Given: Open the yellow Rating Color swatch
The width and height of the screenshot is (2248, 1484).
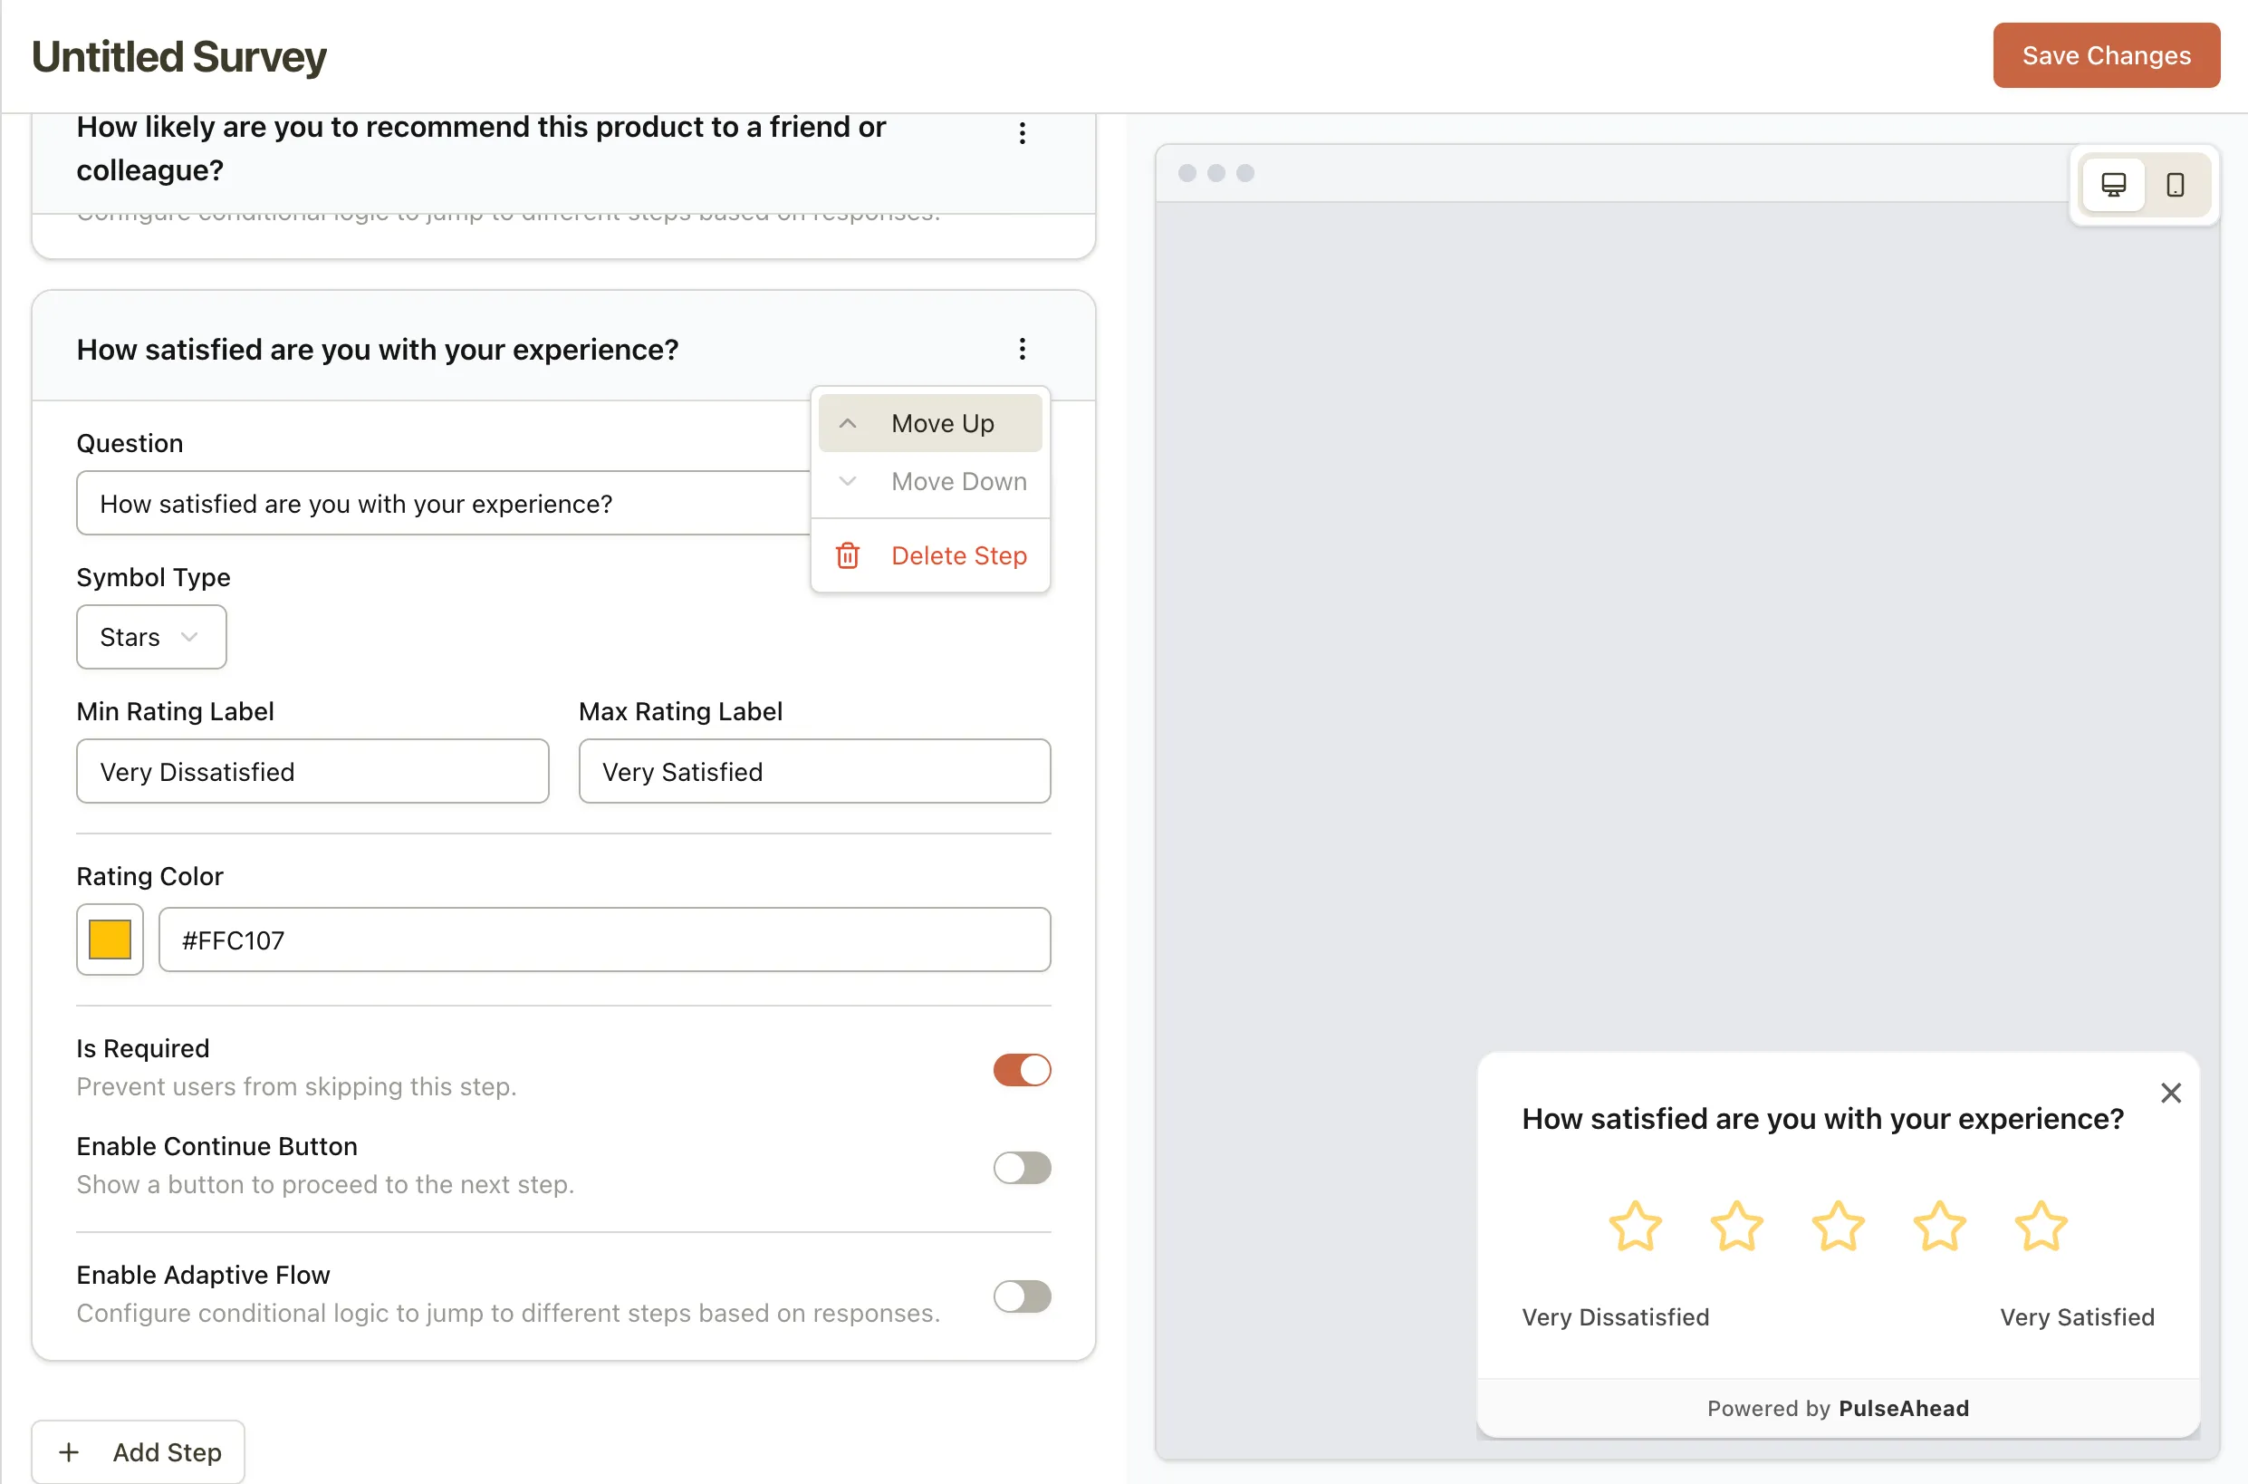Looking at the screenshot, I should coord(109,939).
